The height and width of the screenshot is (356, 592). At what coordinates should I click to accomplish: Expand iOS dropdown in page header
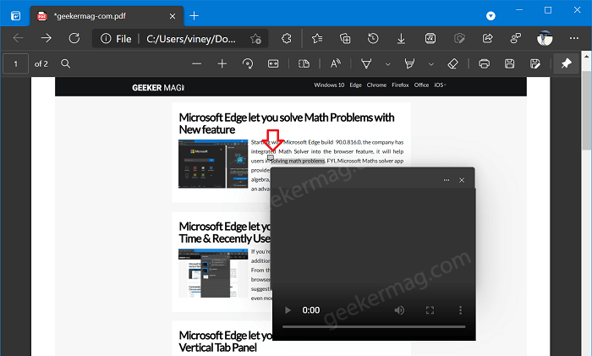(x=440, y=85)
